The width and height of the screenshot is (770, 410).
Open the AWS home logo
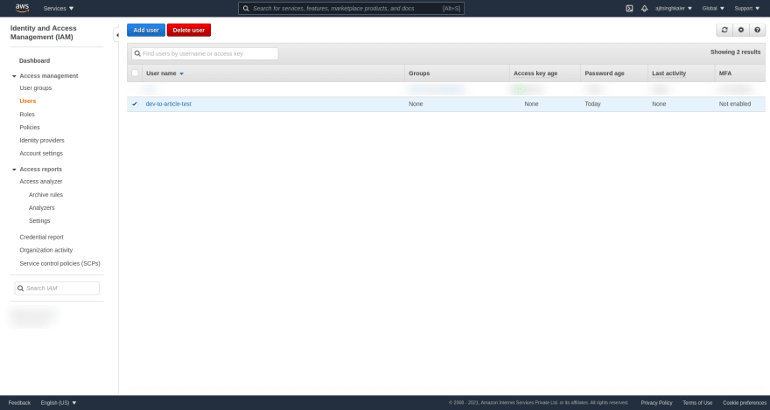22,8
